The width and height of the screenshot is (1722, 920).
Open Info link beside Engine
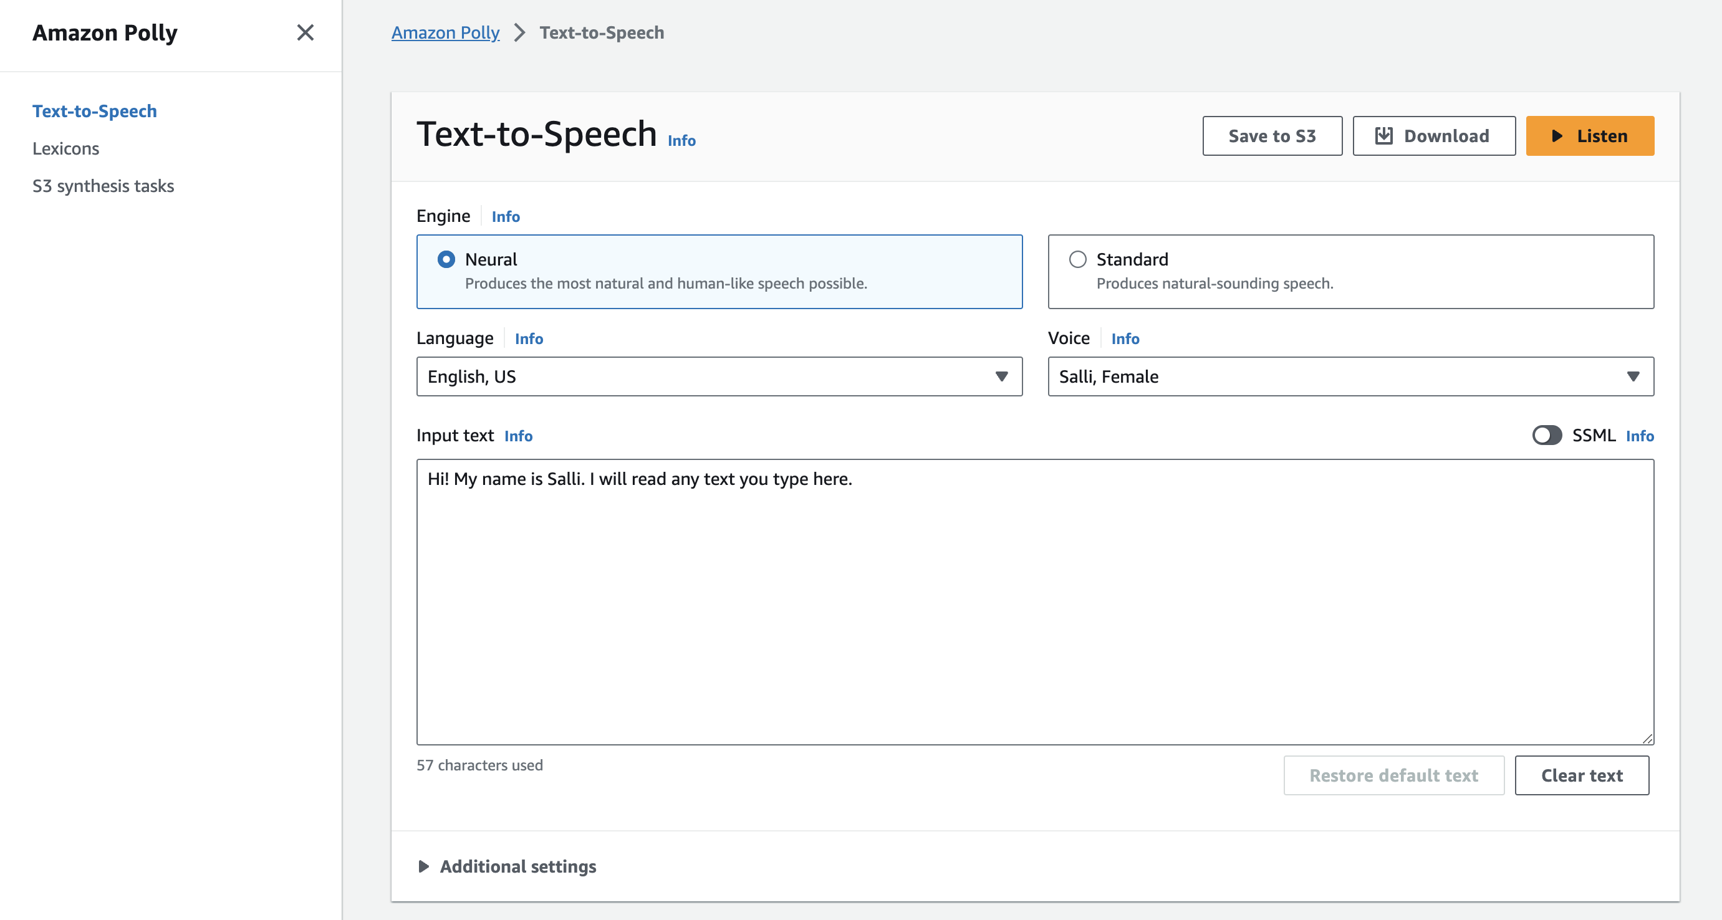point(506,216)
